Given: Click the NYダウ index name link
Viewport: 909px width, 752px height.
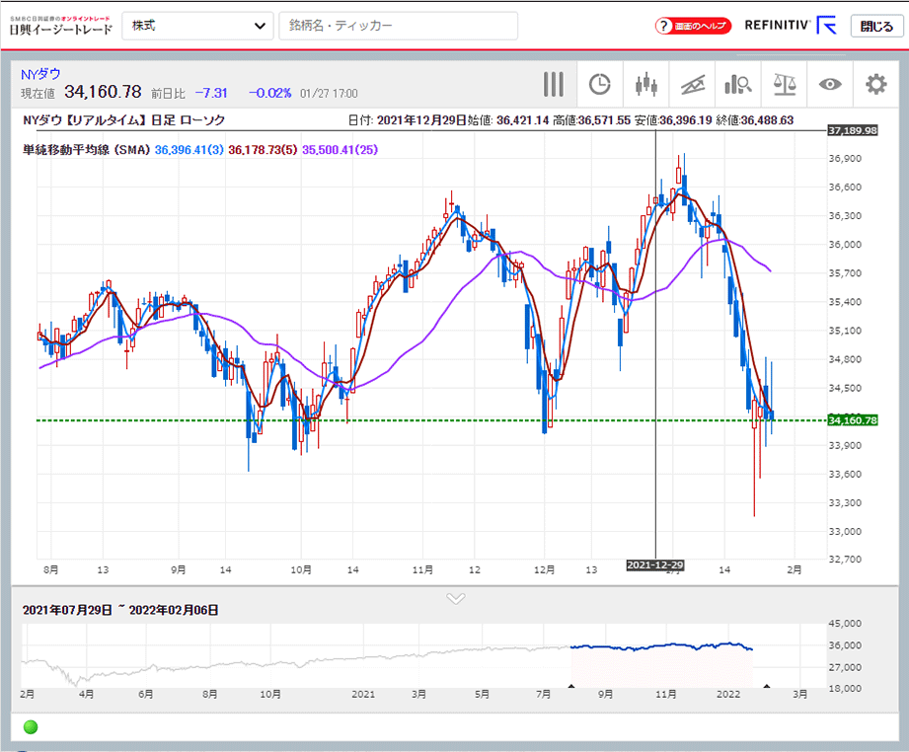Looking at the screenshot, I should [40, 73].
